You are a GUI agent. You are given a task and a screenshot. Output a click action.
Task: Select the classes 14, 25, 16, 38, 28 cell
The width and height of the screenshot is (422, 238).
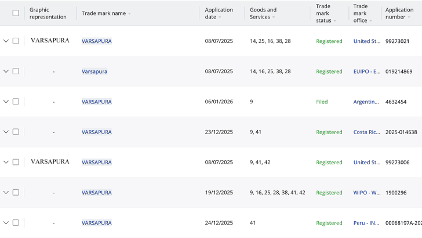click(x=270, y=41)
